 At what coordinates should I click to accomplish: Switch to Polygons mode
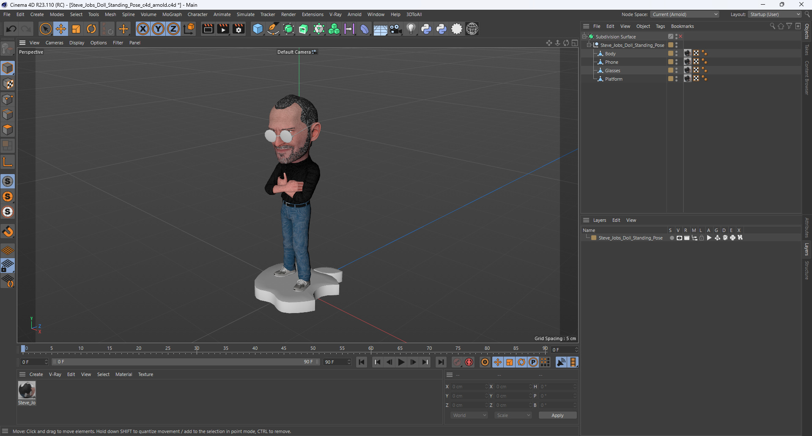pyautogui.click(x=8, y=130)
